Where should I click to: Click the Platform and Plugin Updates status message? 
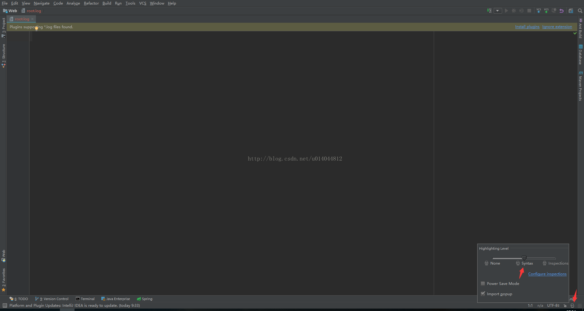click(x=75, y=306)
